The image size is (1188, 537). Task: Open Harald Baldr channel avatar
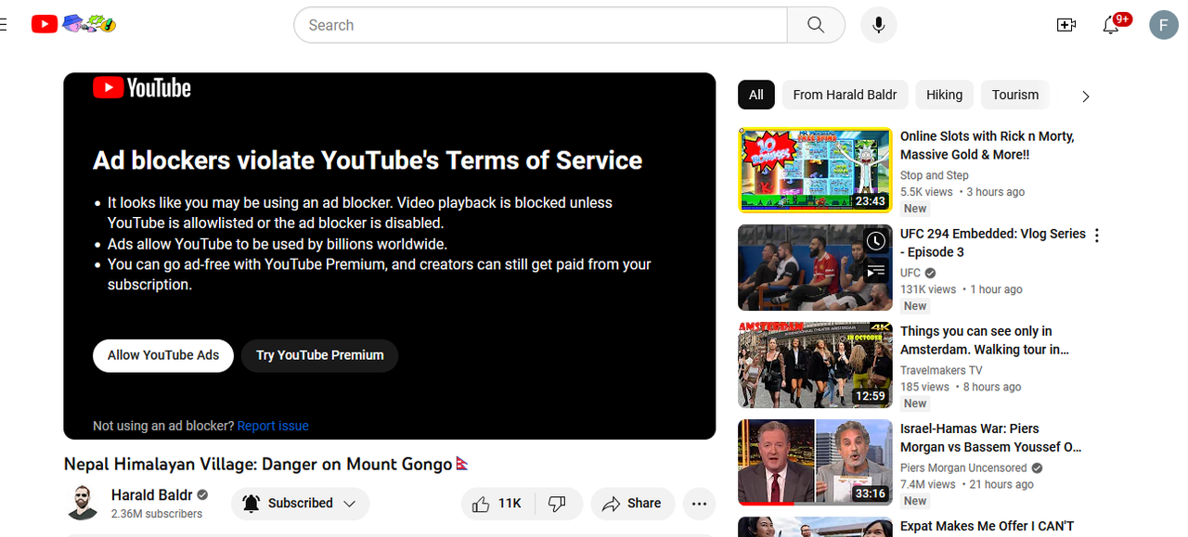(82, 503)
